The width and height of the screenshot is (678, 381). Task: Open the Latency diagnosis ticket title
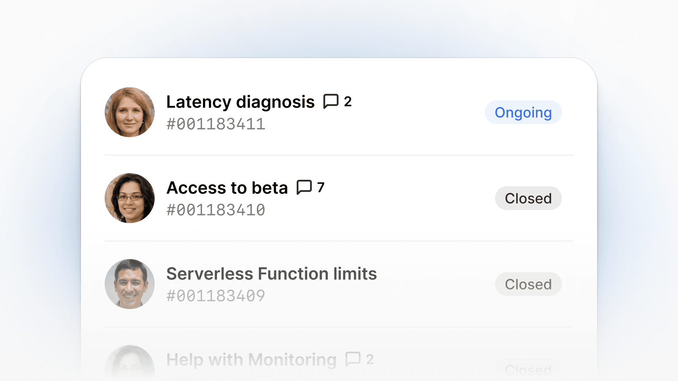(x=240, y=102)
